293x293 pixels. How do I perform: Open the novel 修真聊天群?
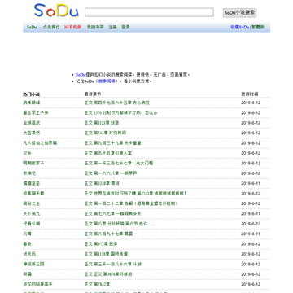coord(33,194)
